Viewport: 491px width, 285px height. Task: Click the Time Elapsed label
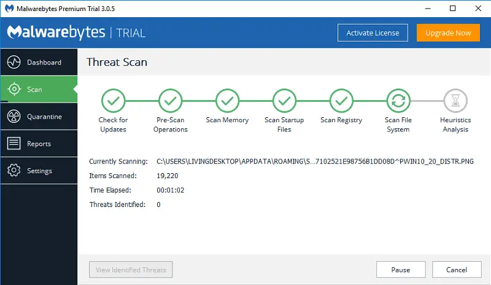[110, 190]
